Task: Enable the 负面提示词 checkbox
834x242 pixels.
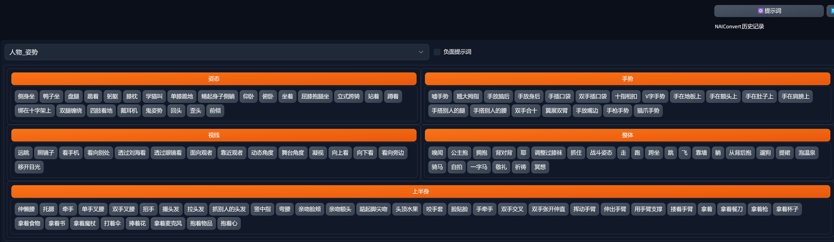Action: [437, 52]
